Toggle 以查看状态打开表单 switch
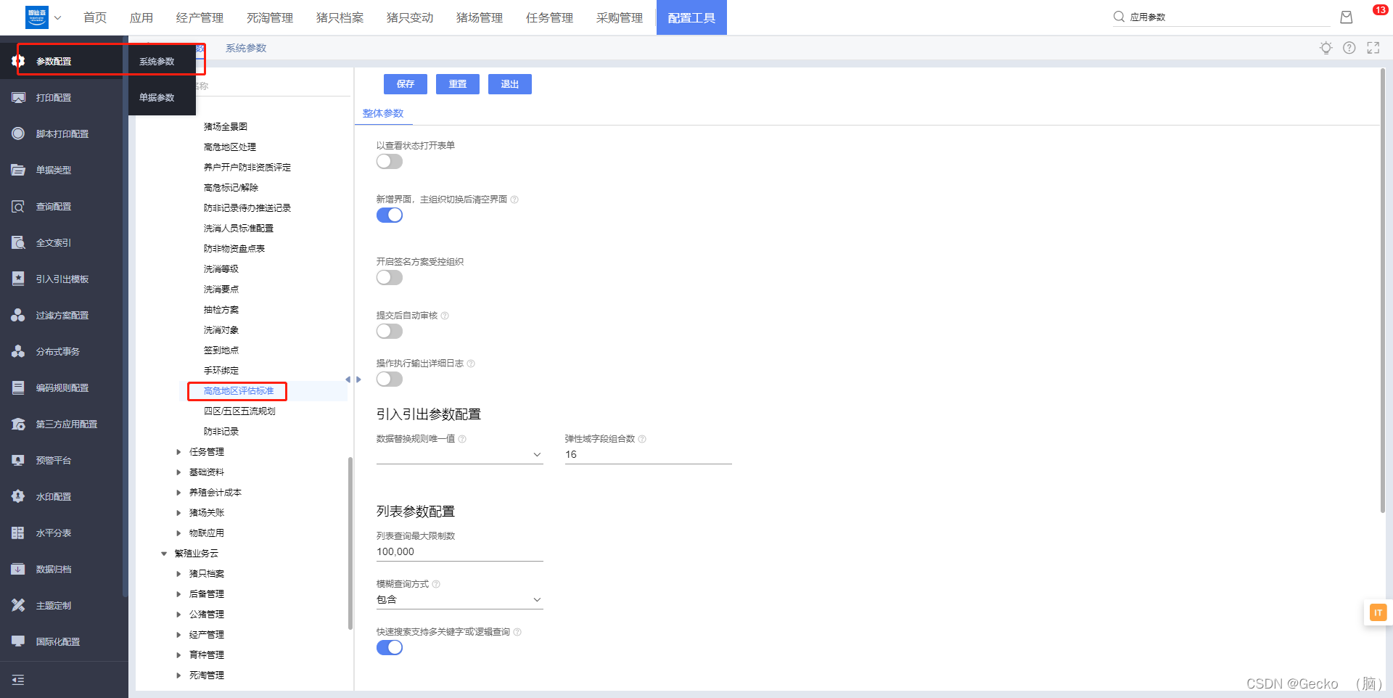This screenshot has width=1393, height=698. tap(390, 162)
